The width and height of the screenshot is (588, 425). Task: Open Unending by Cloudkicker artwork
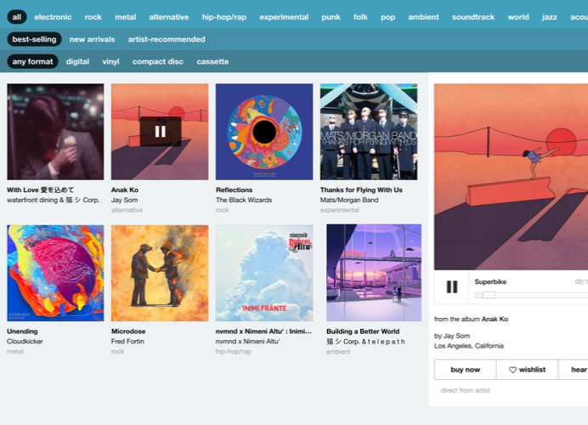click(x=55, y=273)
